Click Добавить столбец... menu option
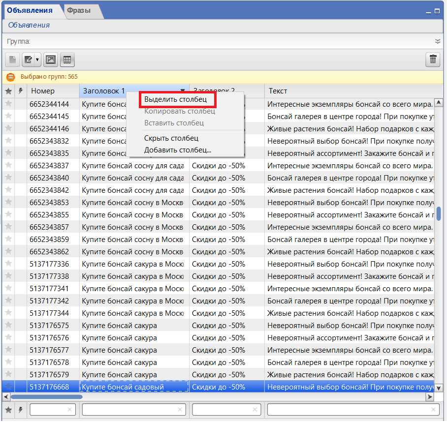 tap(177, 150)
